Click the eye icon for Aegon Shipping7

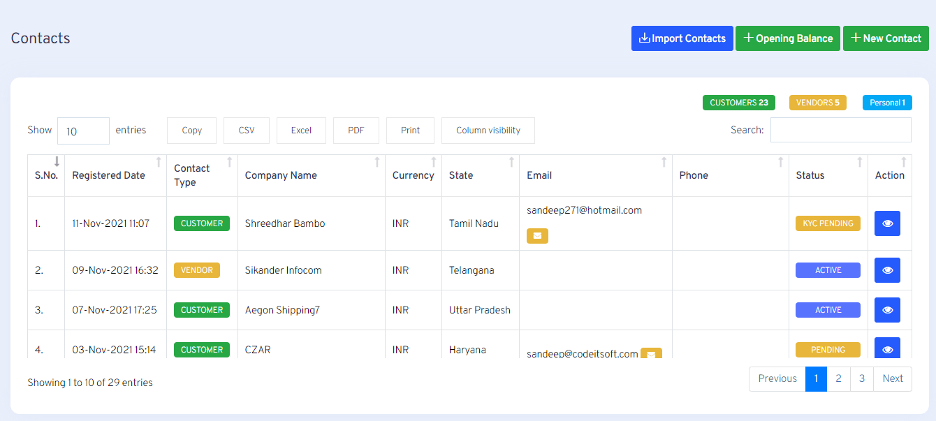[x=887, y=310]
